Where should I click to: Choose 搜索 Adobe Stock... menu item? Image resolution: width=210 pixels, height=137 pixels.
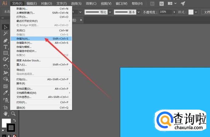tap(41, 61)
